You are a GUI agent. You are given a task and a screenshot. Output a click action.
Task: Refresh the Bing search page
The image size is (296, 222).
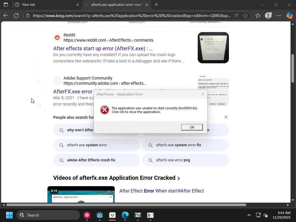click(16, 16)
